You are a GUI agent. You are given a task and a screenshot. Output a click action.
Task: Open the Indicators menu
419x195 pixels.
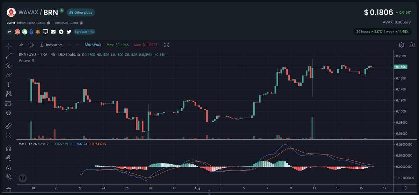point(51,45)
